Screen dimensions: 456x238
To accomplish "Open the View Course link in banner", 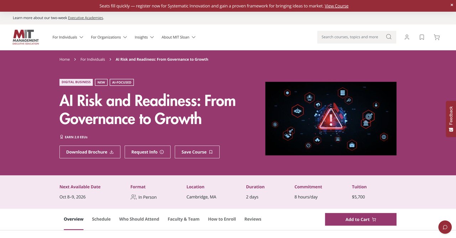I will point(336,6).
